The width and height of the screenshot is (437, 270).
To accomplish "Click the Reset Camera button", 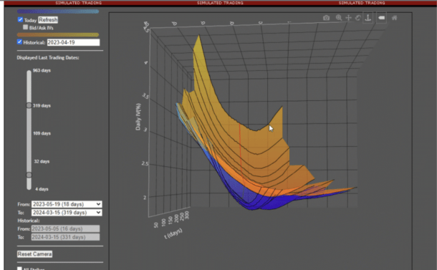I will coord(34,254).
